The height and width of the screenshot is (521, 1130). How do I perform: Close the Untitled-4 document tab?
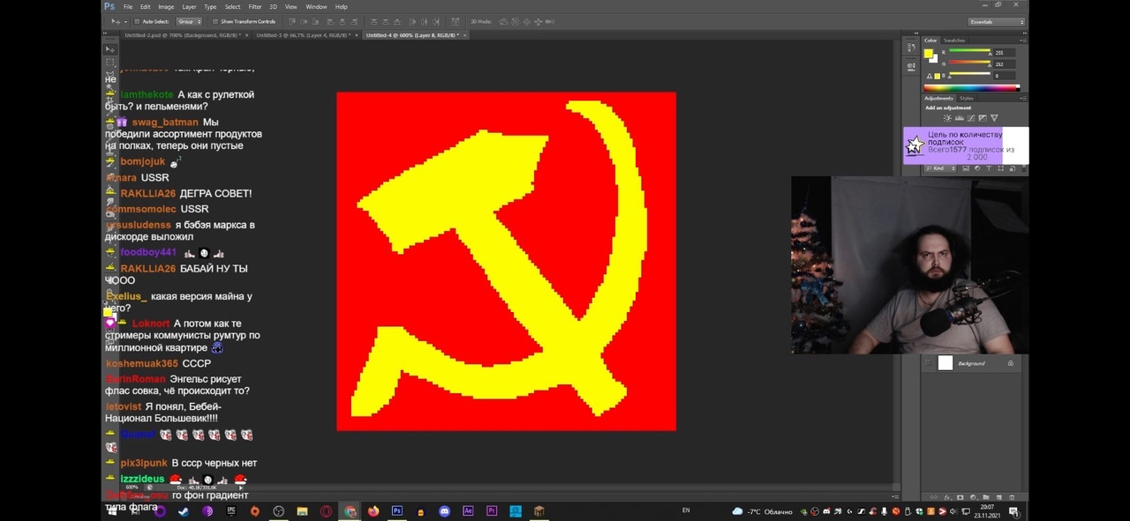(x=464, y=35)
